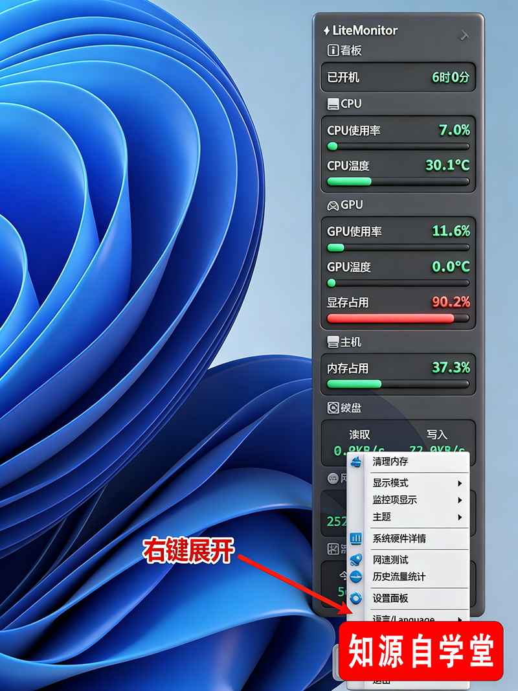
Task: Click the disk 读取 label
Action: (x=359, y=435)
